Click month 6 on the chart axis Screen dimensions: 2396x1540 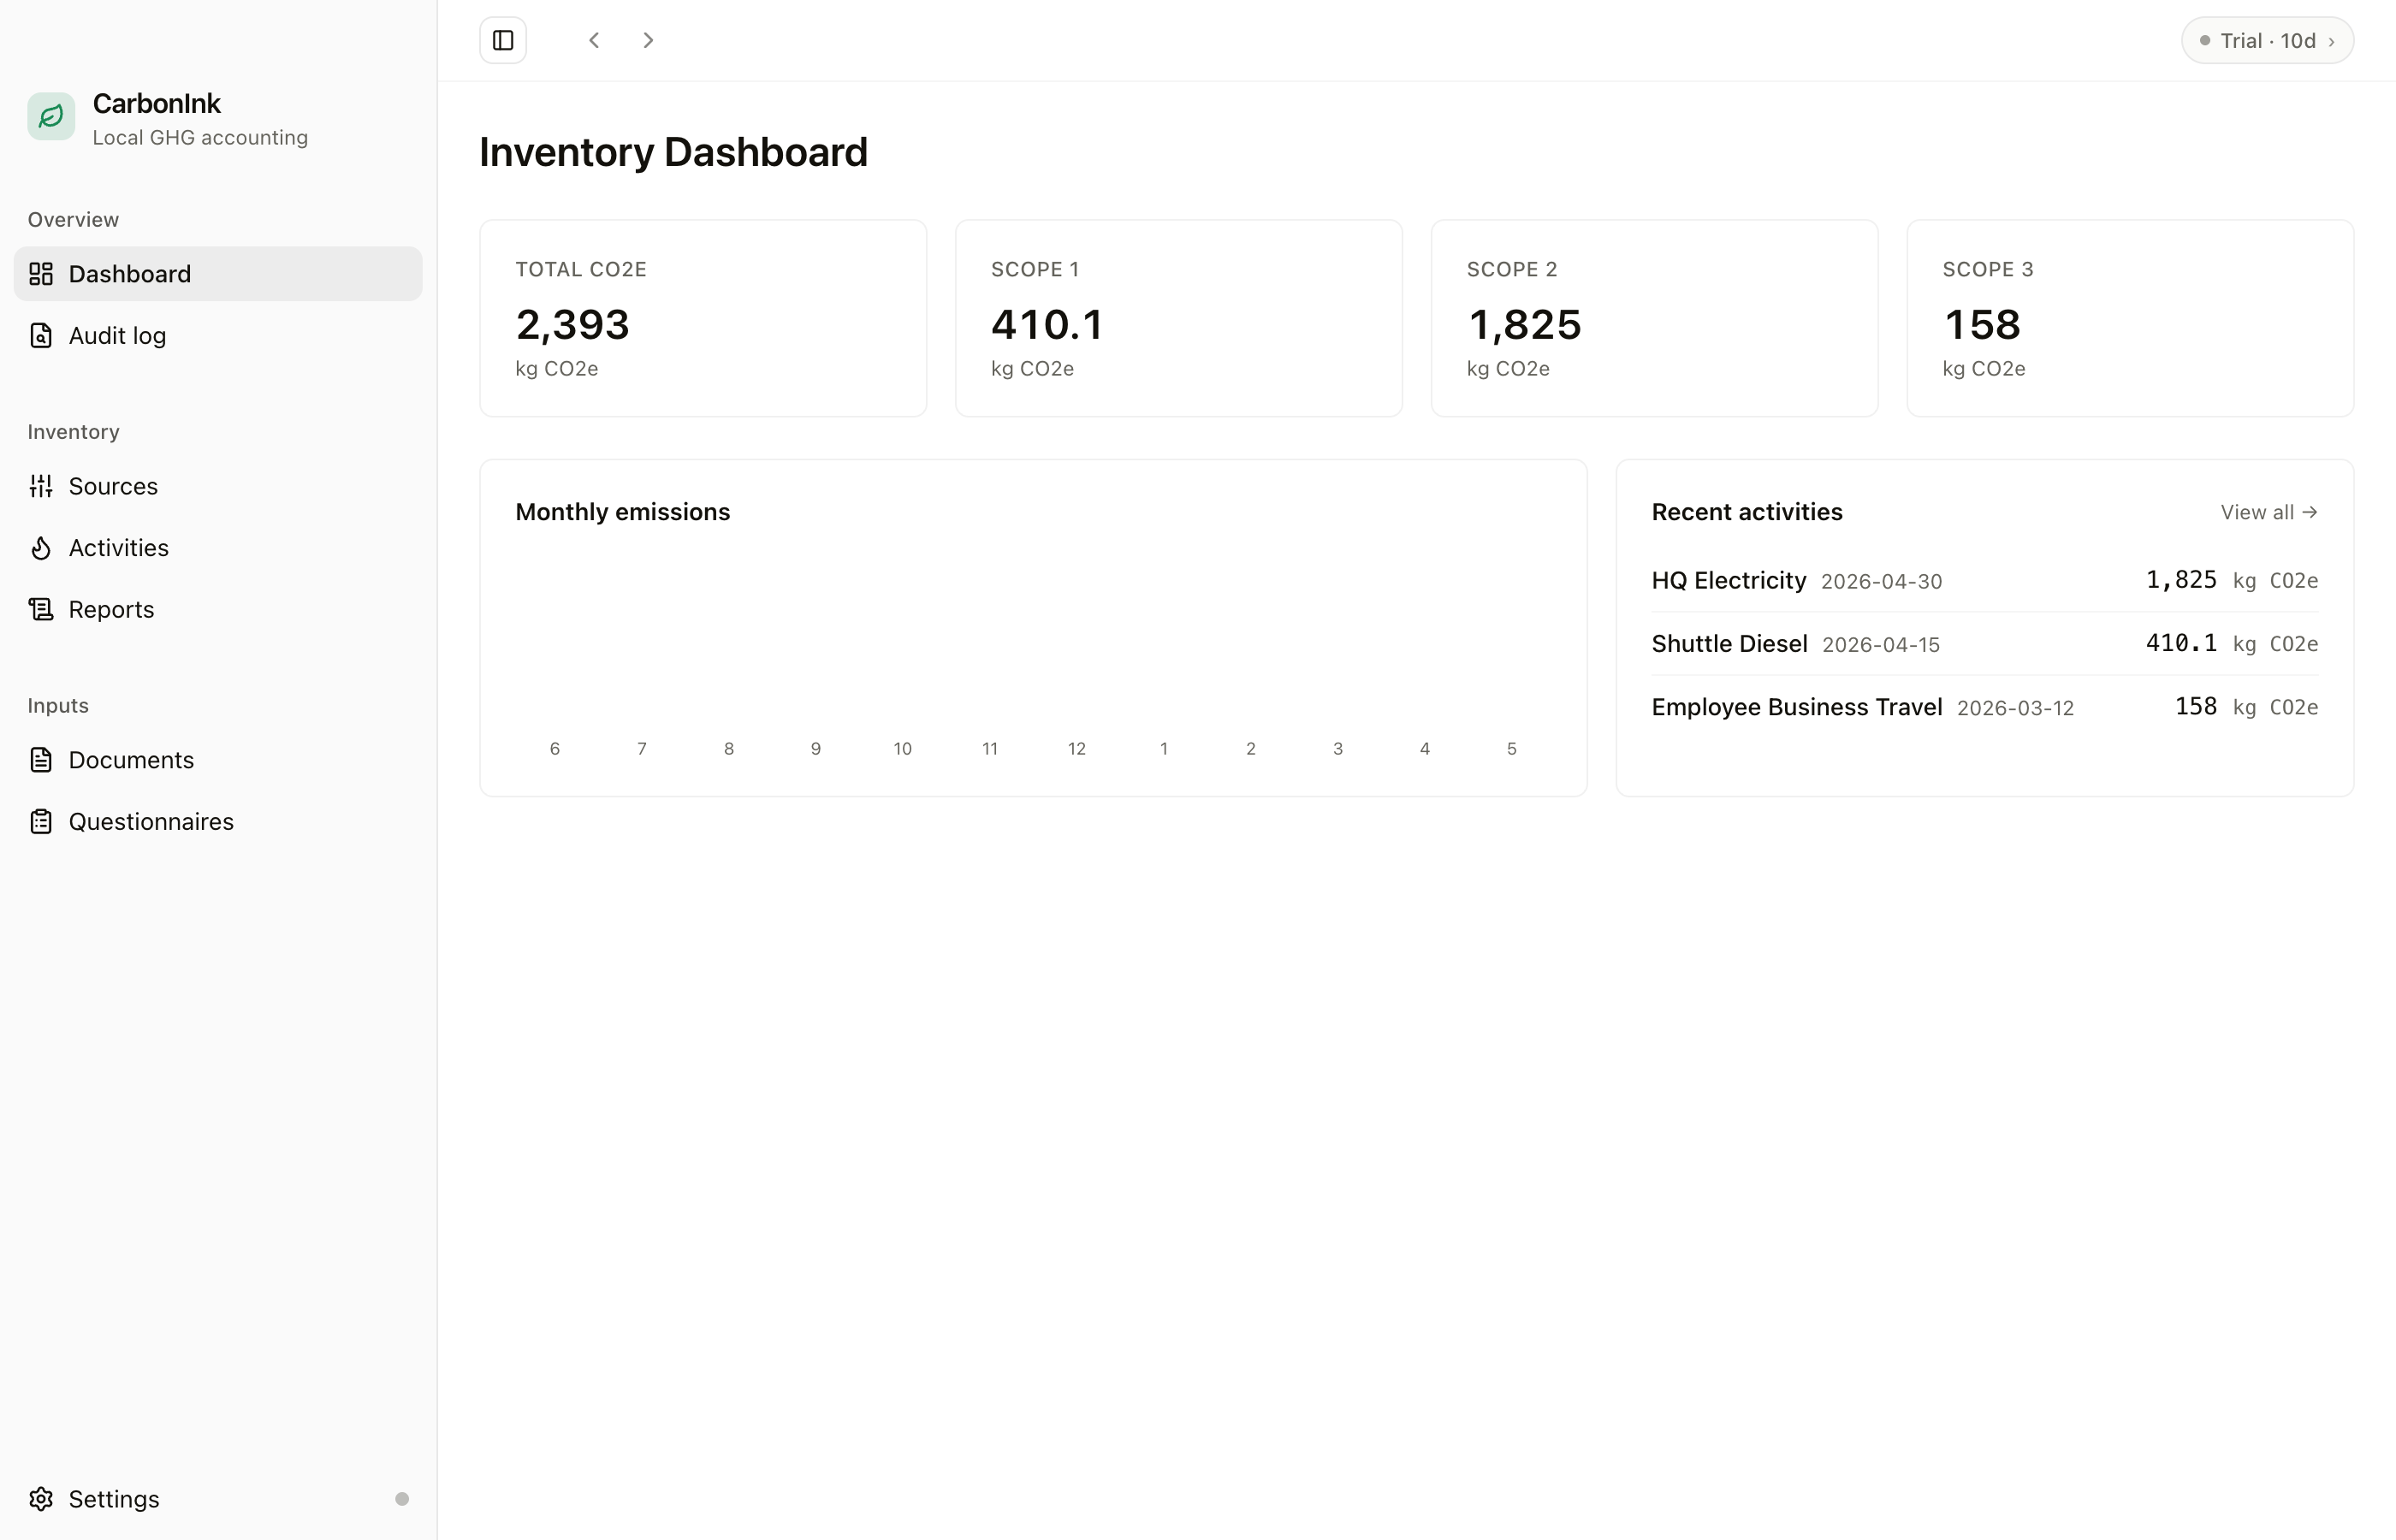(x=555, y=749)
